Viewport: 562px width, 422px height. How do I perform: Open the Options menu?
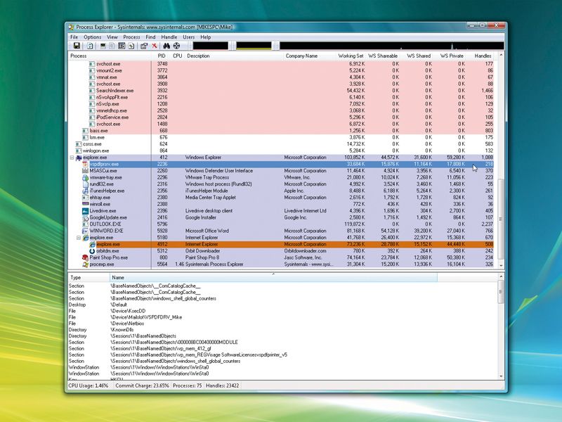click(91, 37)
